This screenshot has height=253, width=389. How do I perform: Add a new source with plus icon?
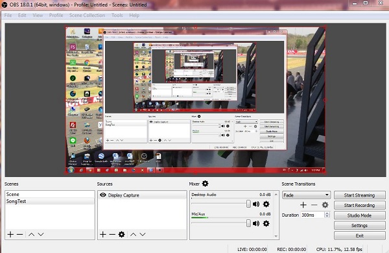click(x=103, y=234)
